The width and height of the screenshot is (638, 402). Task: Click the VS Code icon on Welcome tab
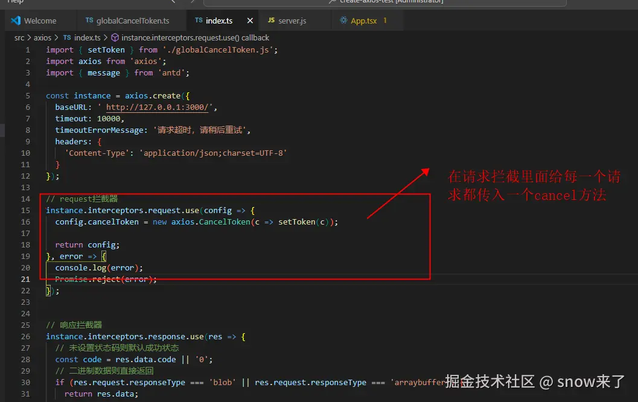16,21
